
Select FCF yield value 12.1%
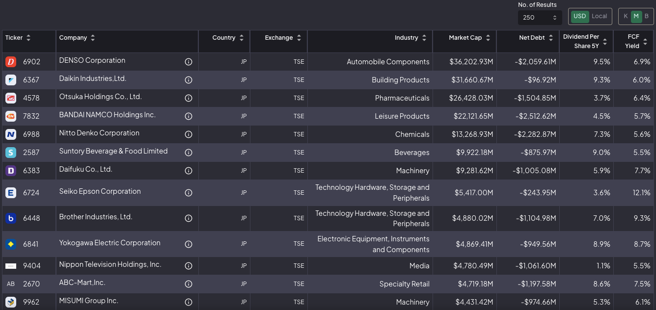click(x=642, y=193)
